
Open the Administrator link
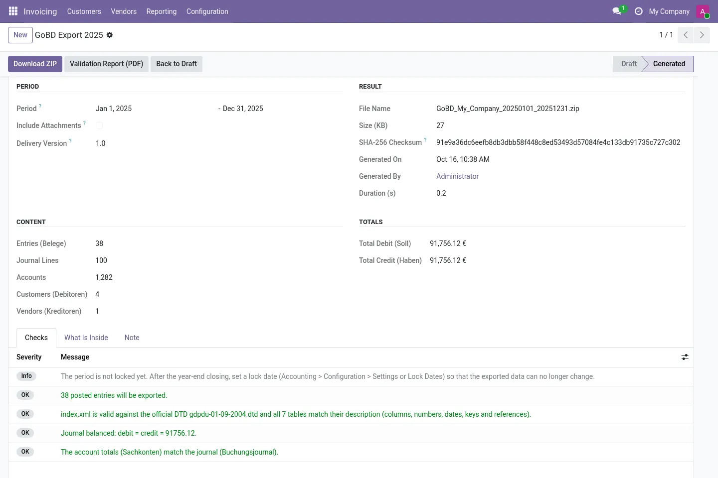click(457, 176)
